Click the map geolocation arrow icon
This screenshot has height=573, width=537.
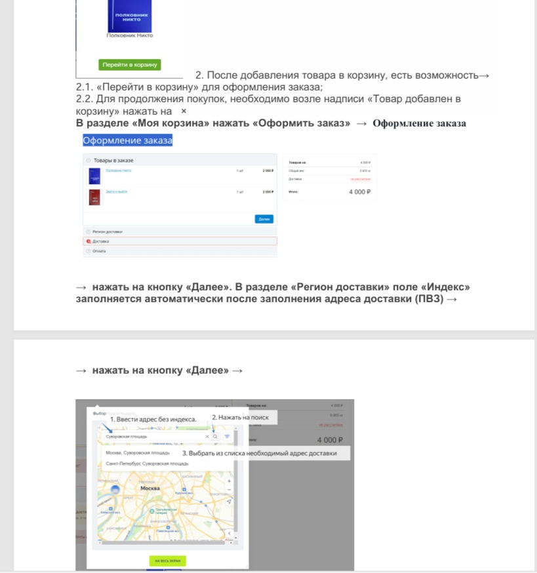pos(229,501)
